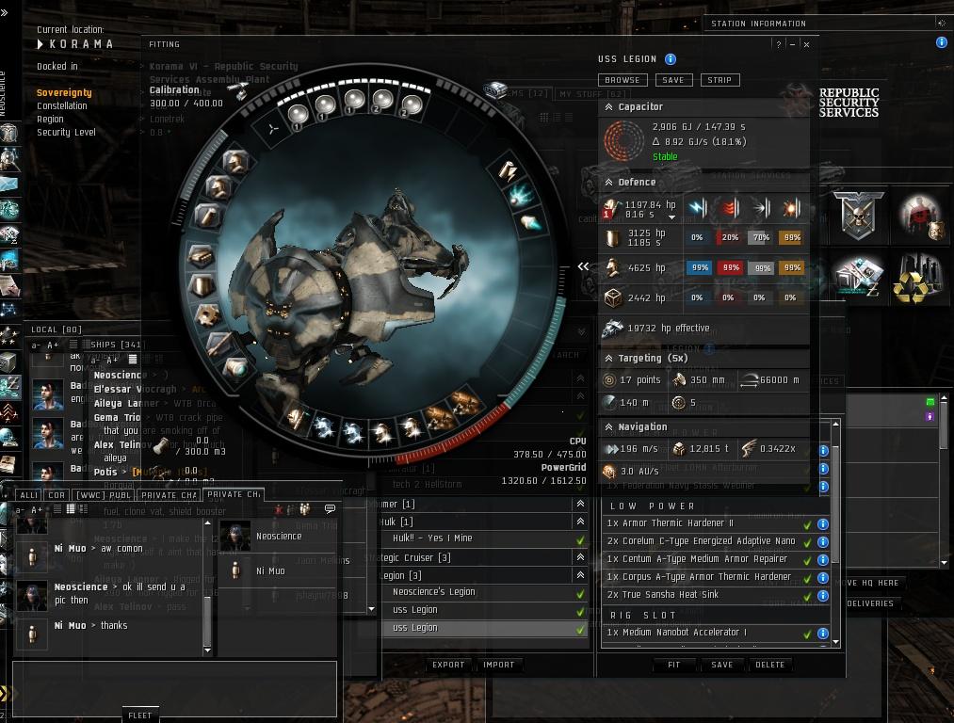Select the third rig slot orb

pos(353,99)
